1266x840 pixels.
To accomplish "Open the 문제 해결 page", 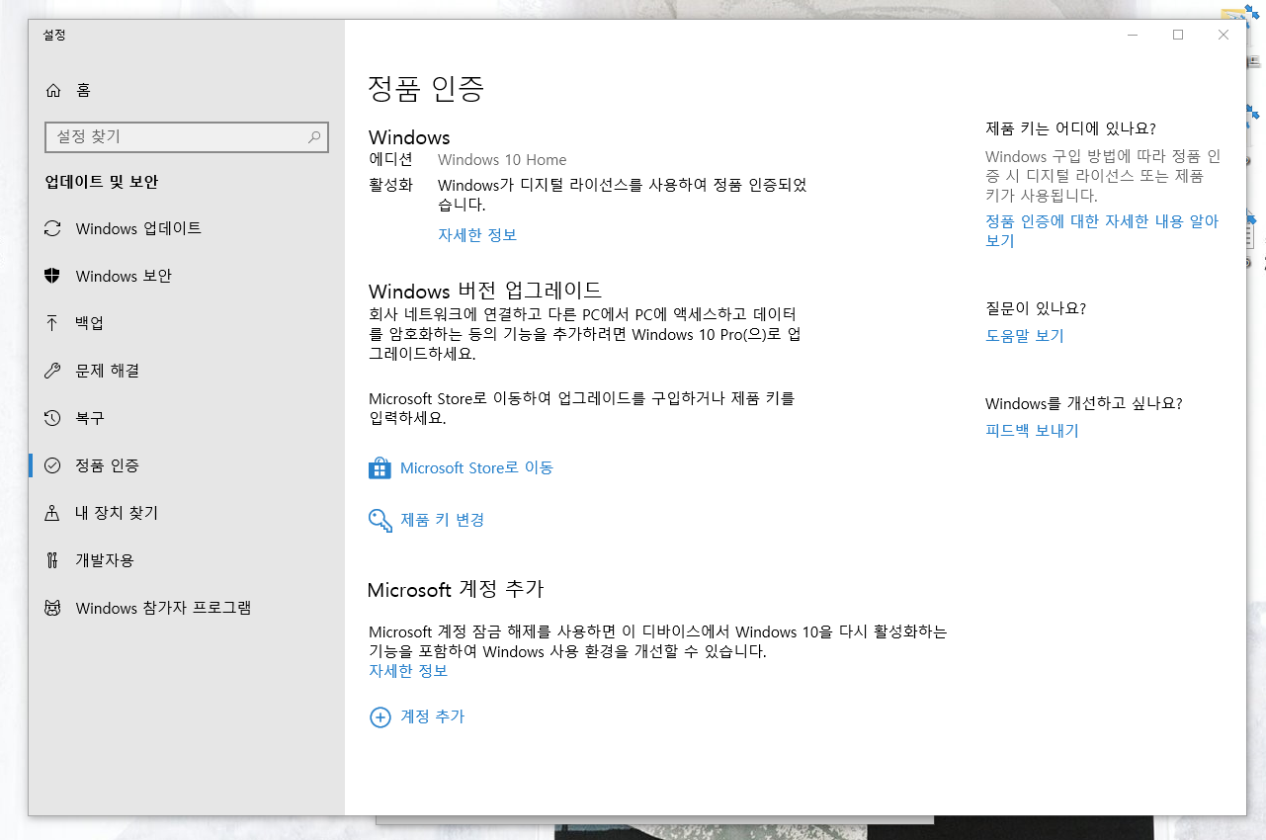I will (187, 371).
